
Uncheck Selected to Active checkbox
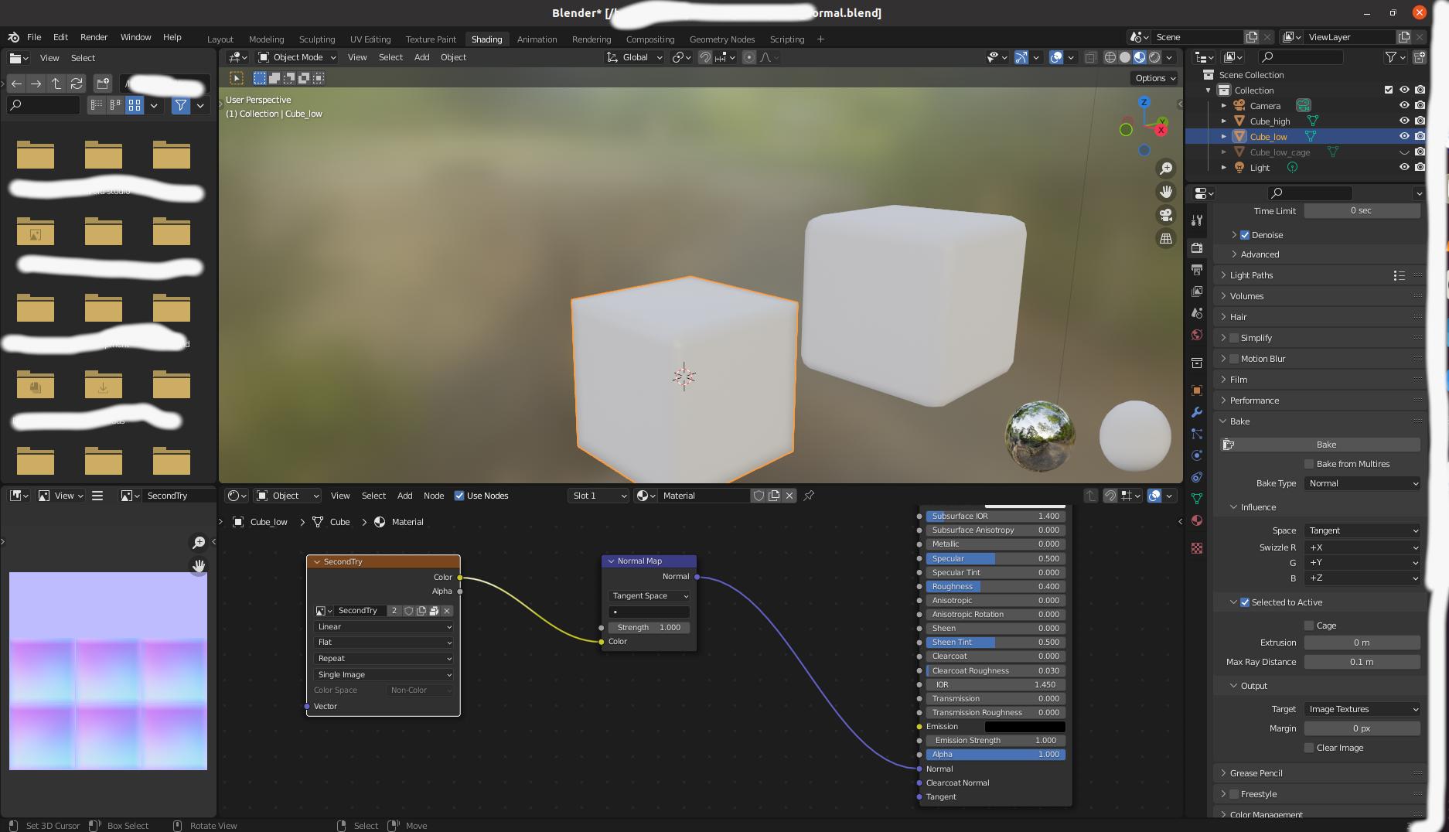1245,602
